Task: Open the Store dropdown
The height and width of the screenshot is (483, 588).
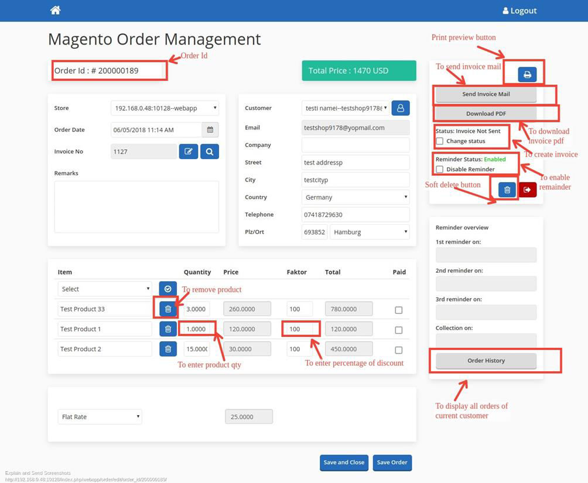Action: click(165, 108)
